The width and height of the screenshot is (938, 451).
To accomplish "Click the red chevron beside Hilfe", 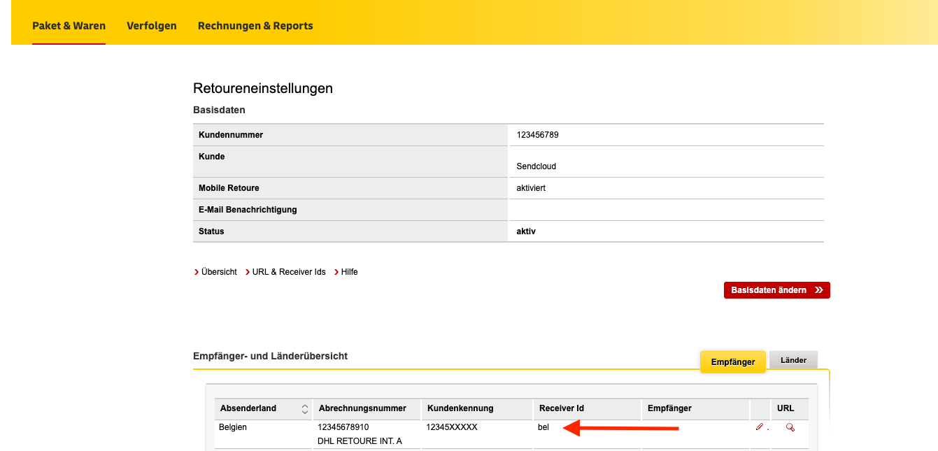I will coord(336,271).
